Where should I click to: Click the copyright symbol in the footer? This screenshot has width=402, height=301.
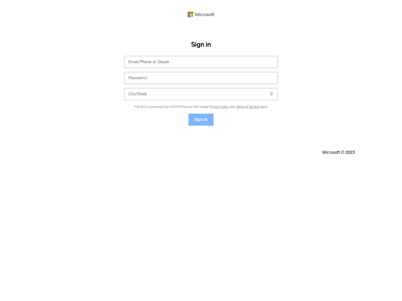coord(343,153)
